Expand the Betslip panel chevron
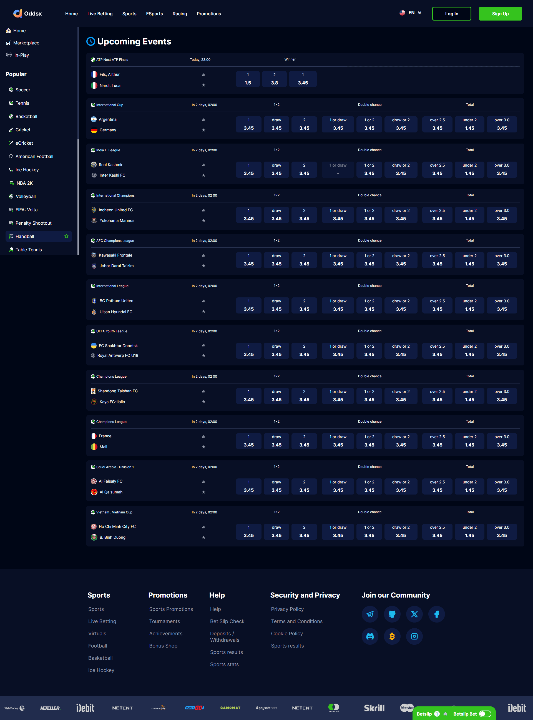 [446, 714]
